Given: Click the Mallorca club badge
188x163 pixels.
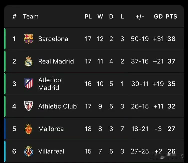Looking at the screenshot, I should [29, 129].
